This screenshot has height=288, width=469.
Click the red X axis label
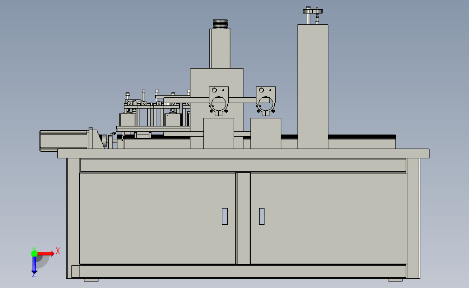pyautogui.click(x=58, y=251)
